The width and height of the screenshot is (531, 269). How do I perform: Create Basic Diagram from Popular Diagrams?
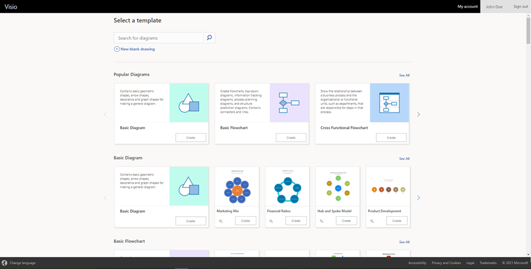[x=190, y=138]
